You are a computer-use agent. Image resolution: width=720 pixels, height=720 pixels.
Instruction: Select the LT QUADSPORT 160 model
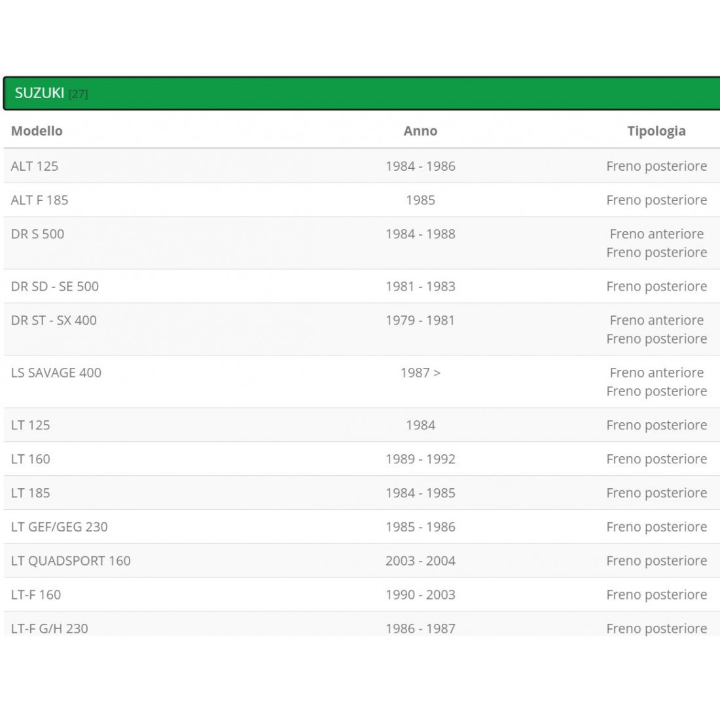(71, 561)
